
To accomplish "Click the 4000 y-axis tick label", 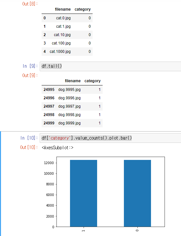I will 50,205.
